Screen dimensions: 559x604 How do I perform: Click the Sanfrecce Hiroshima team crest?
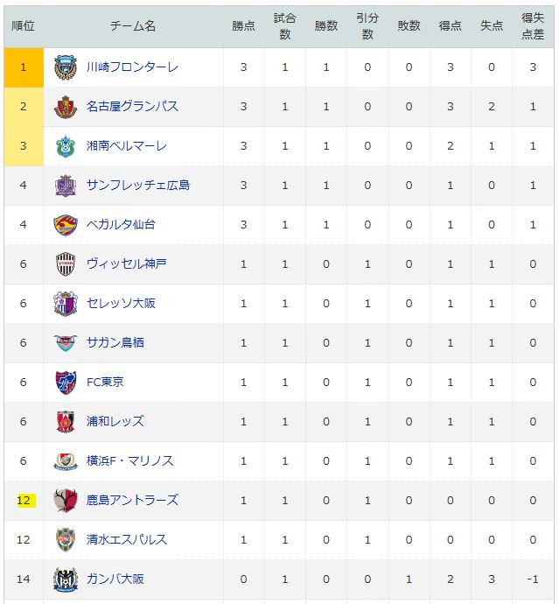point(66,186)
